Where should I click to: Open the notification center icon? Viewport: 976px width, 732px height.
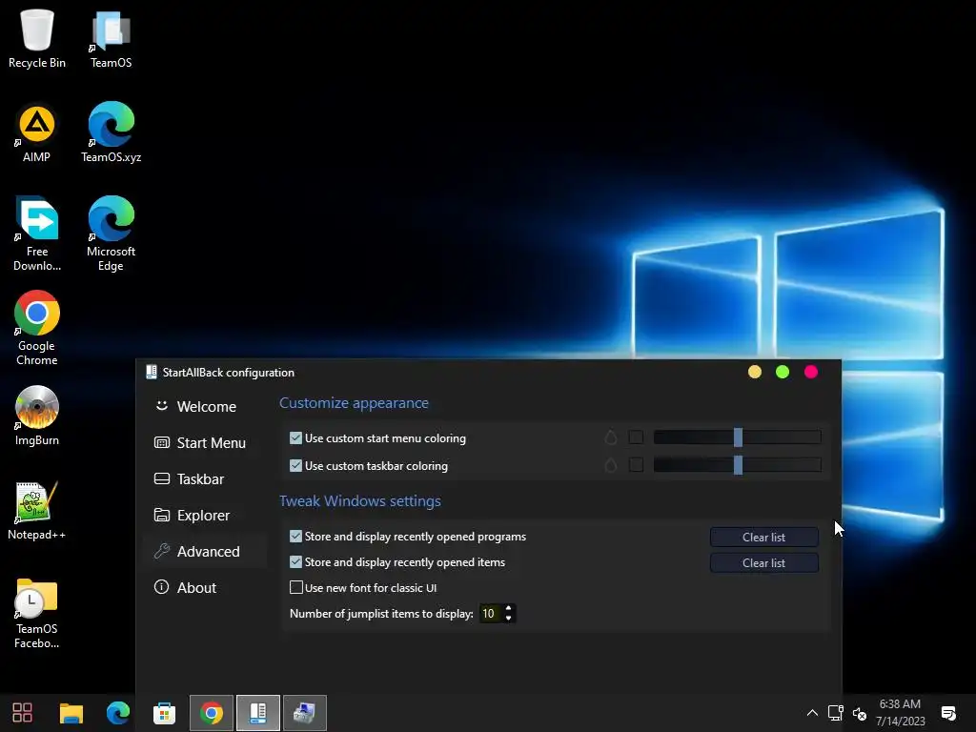click(948, 713)
